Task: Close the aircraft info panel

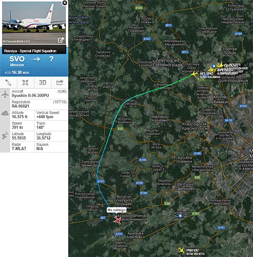Action: coord(65,3)
